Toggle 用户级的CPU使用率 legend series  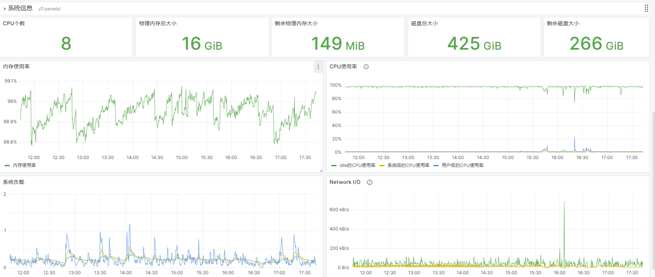click(x=463, y=166)
